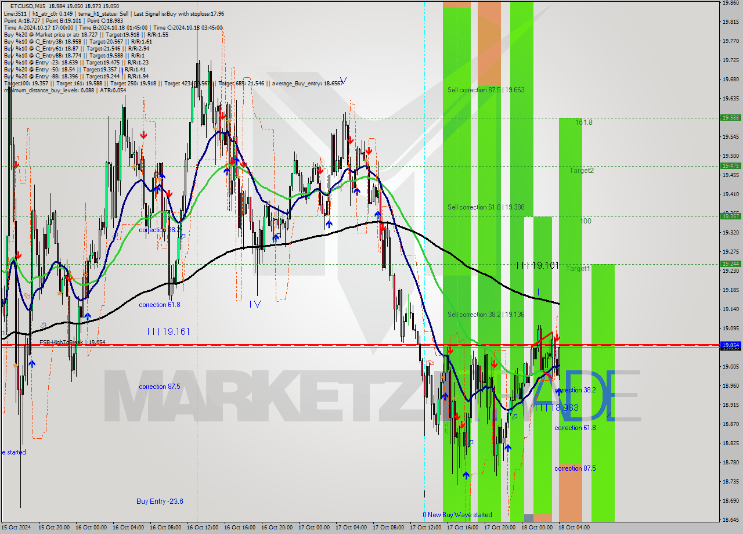Click the 19.005 price axis value
This screenshot has width=743, height=534.
731,366
